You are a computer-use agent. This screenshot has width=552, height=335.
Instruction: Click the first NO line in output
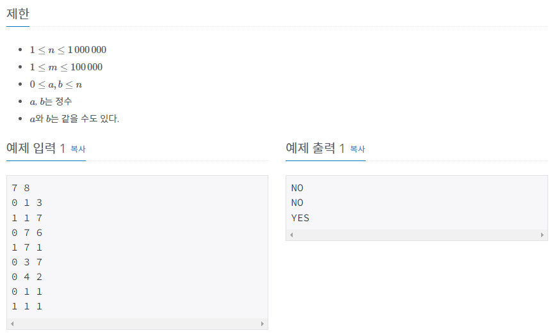coord(298,188)
